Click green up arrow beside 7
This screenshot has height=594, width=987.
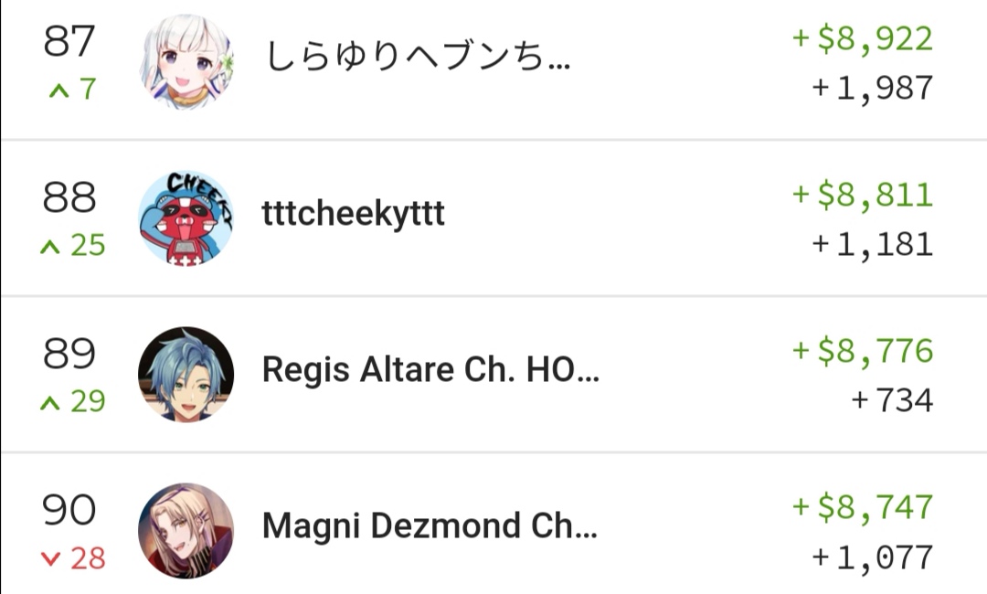[x=59, y=91]
